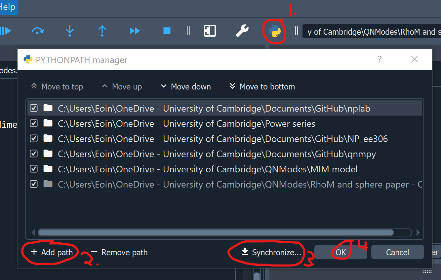This screenshot has width=441, height=280.
Task: Uncheck the Power series path checkbox
Action: (34, 123)
